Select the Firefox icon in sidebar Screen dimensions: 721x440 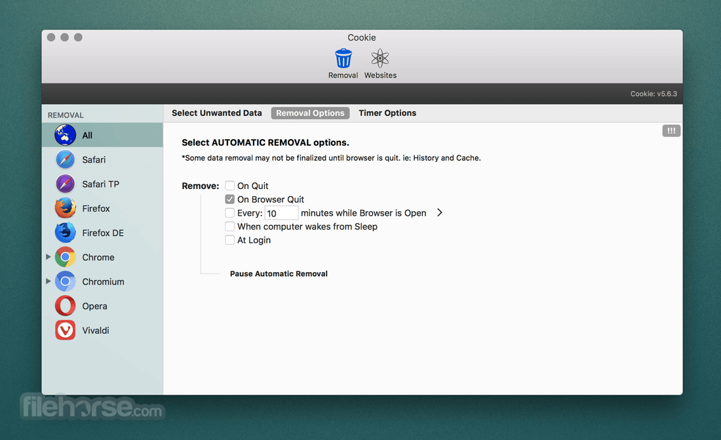pos(66,208)
